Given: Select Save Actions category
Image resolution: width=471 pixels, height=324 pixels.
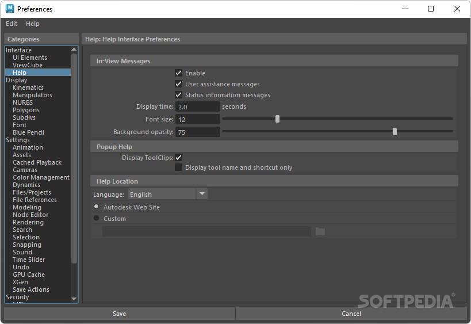Looking at the screenshot, I should (x=31, y=289).
